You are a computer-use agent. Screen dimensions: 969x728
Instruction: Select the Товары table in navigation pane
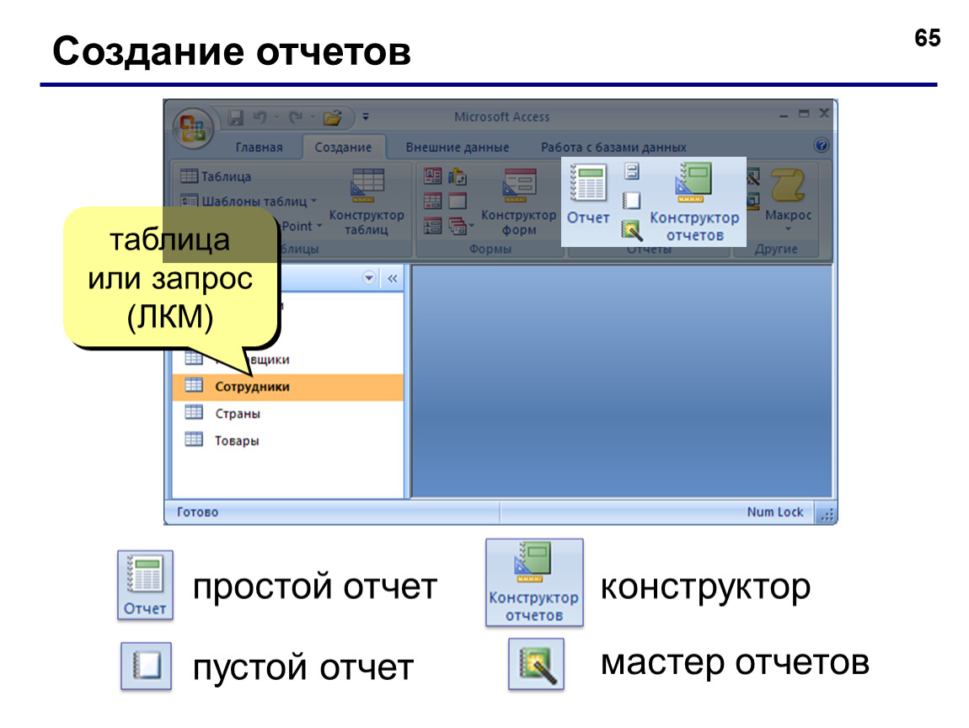[288, 441]
